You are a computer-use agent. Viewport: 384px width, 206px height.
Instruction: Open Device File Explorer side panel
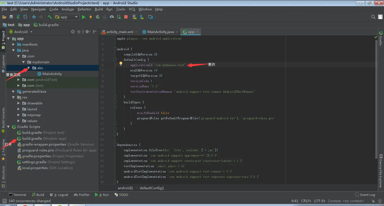tap(381, 171)
